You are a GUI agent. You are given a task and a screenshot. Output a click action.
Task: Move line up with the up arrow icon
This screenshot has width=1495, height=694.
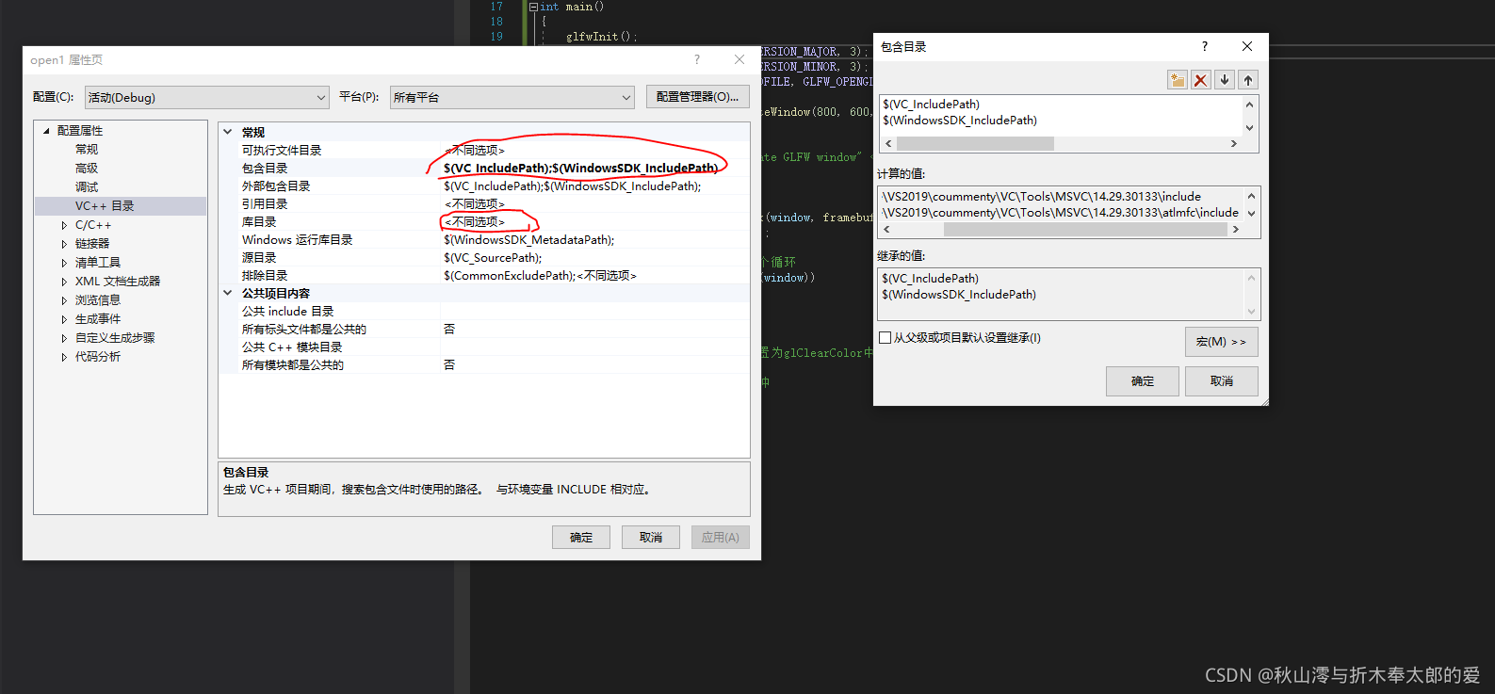[1248, 80]
